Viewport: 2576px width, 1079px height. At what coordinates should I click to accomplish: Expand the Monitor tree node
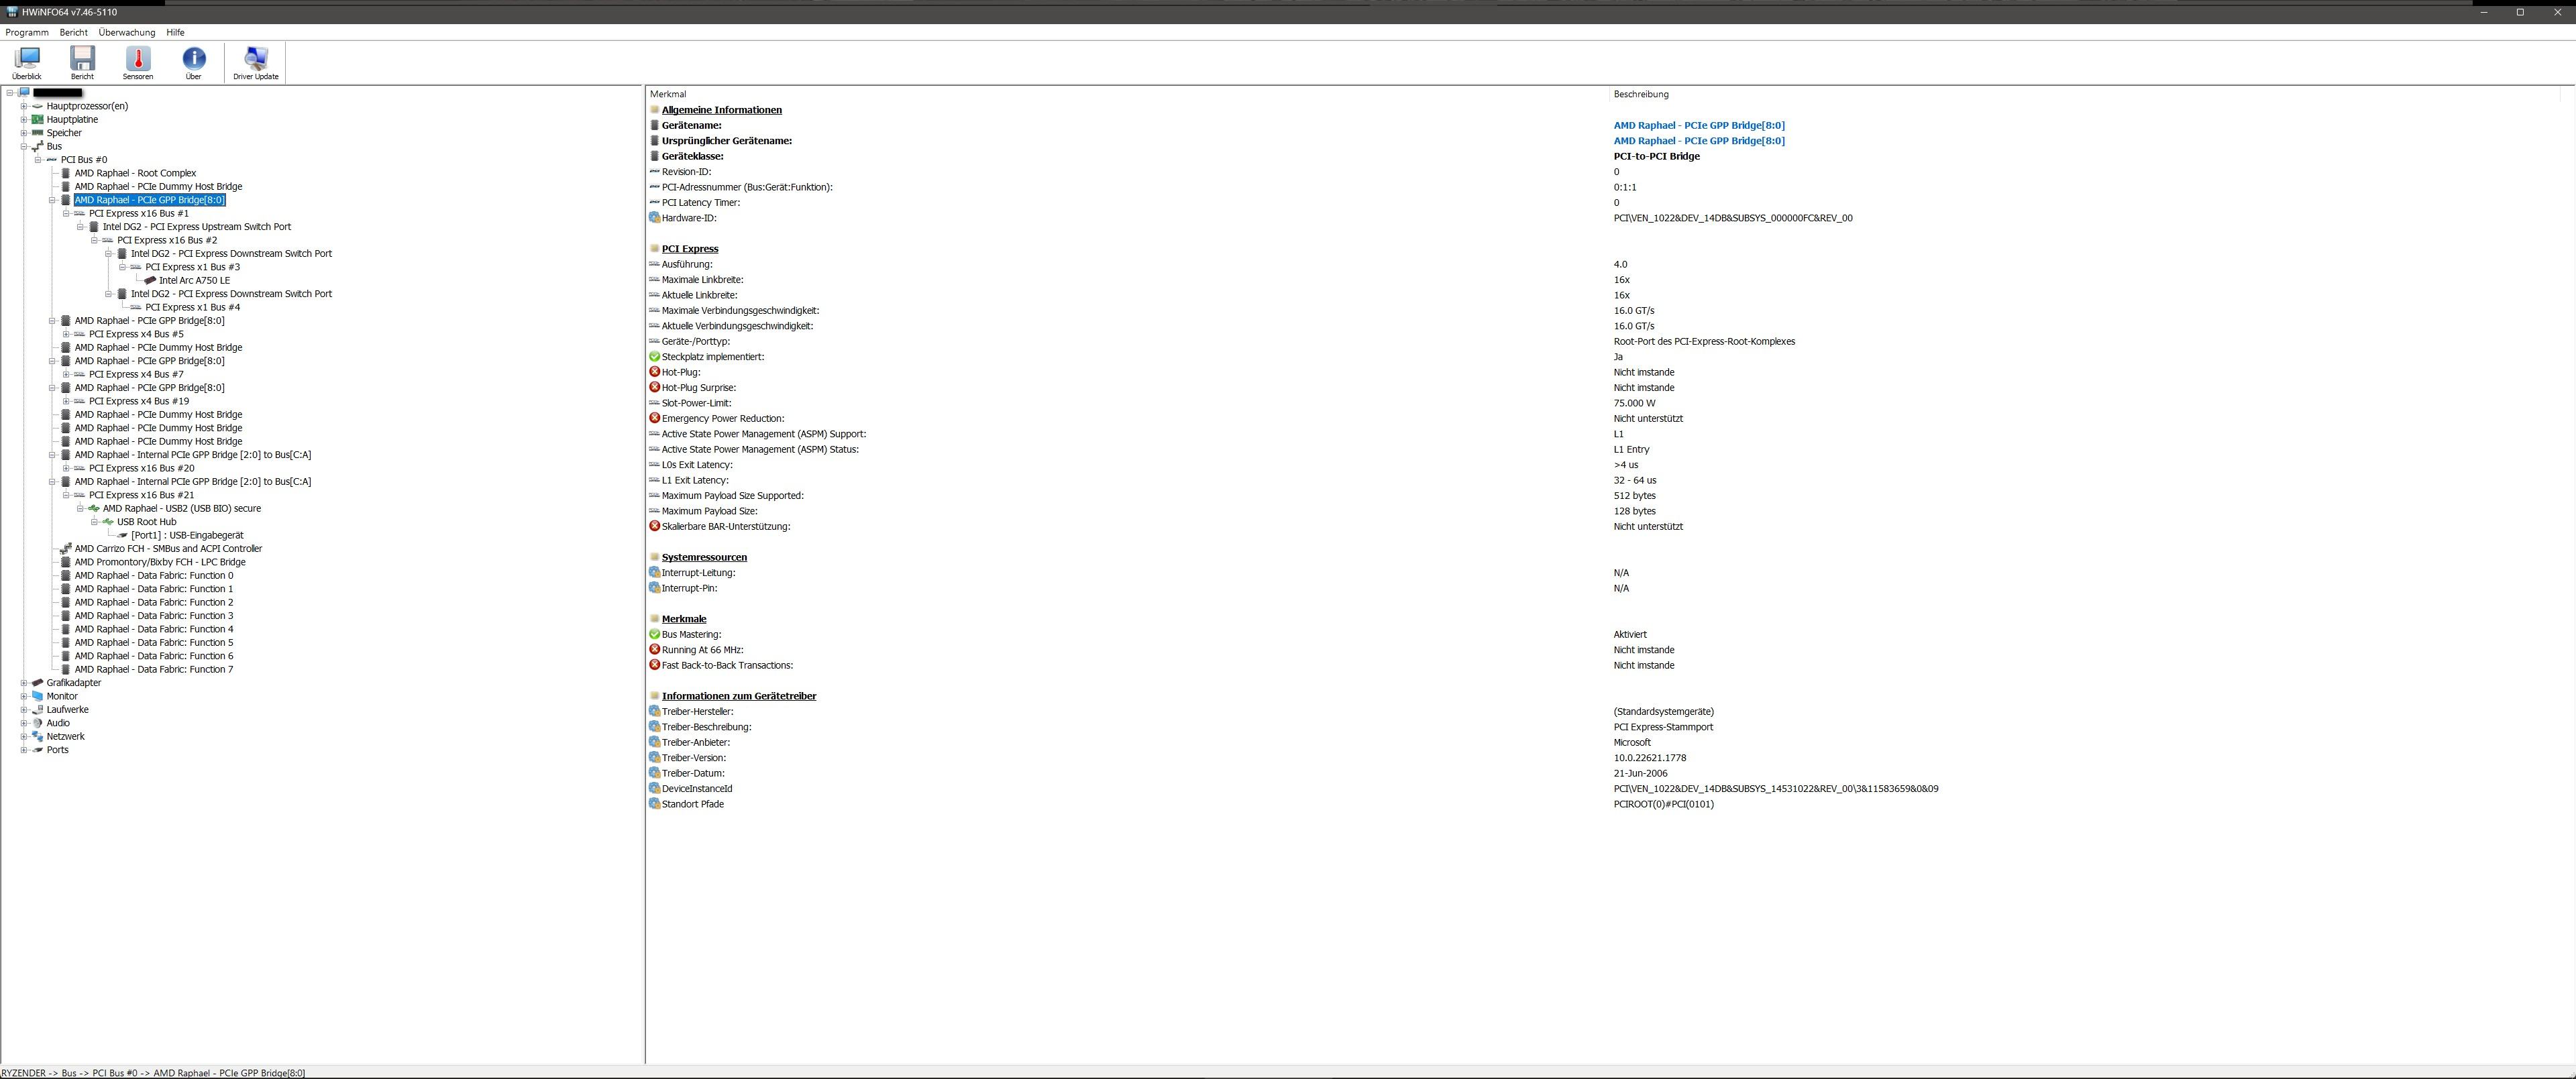click(x=24, y=696)
